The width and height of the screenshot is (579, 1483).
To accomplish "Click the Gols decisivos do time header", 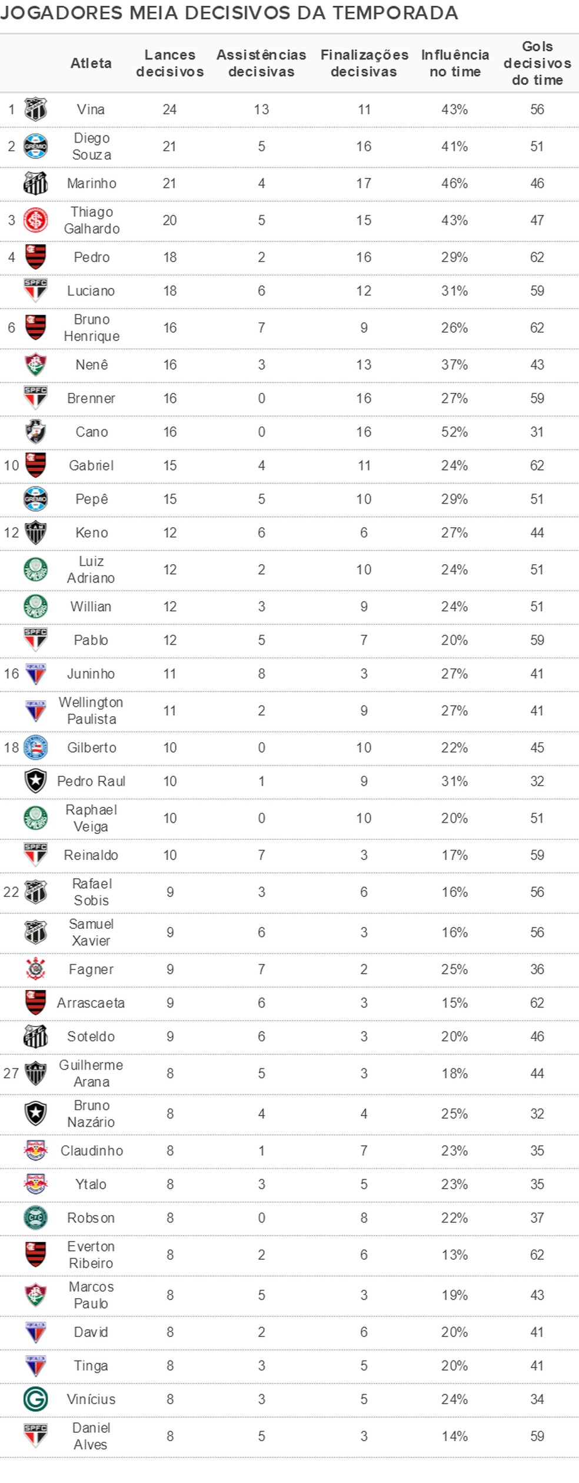I will click(x=537, y=63).
